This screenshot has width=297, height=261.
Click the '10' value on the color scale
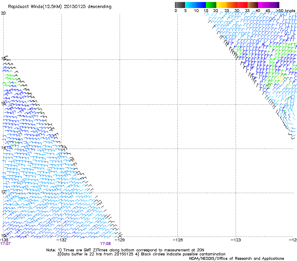(196, 11)
